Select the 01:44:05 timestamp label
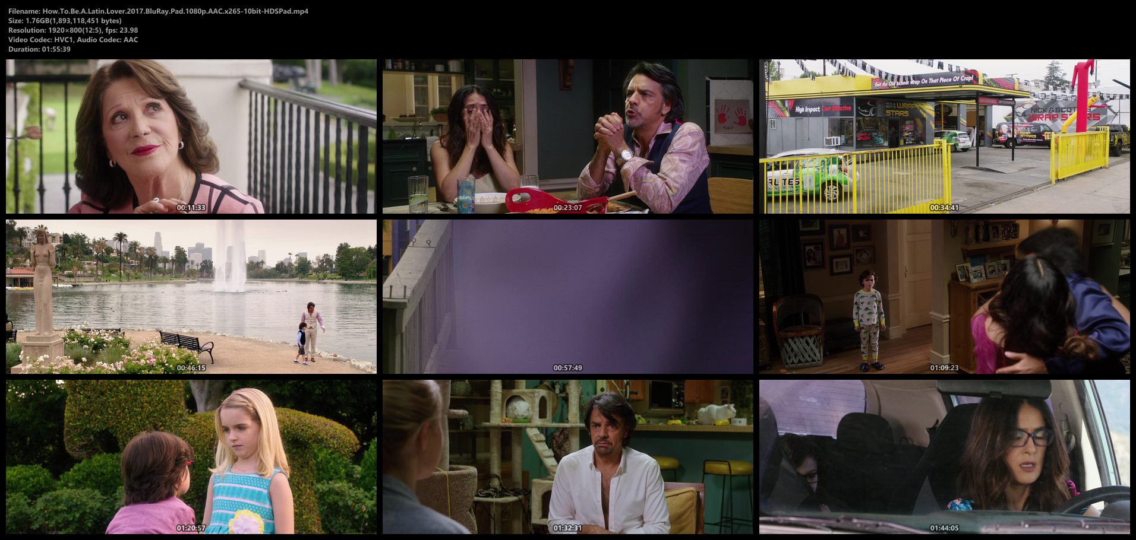The width and height of the screenshot is (1136, 540). 944,528
